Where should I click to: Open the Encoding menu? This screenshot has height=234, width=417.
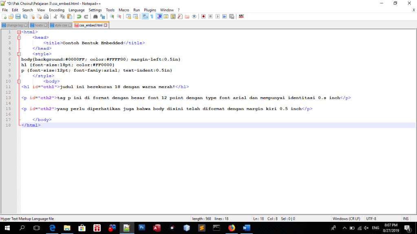tap(57, 10)
